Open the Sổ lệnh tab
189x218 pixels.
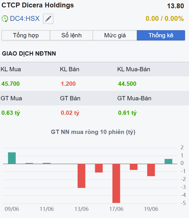pyautogui.click(x=72, y=35)
